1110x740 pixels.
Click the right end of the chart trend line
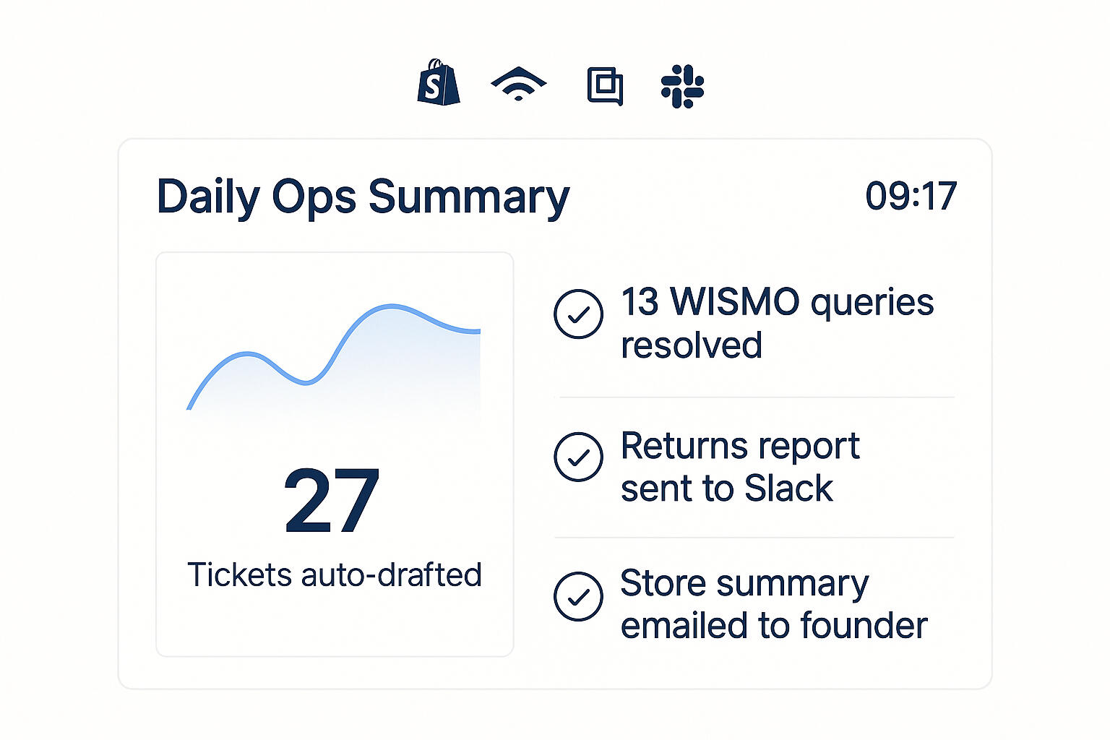pos(478,332)
